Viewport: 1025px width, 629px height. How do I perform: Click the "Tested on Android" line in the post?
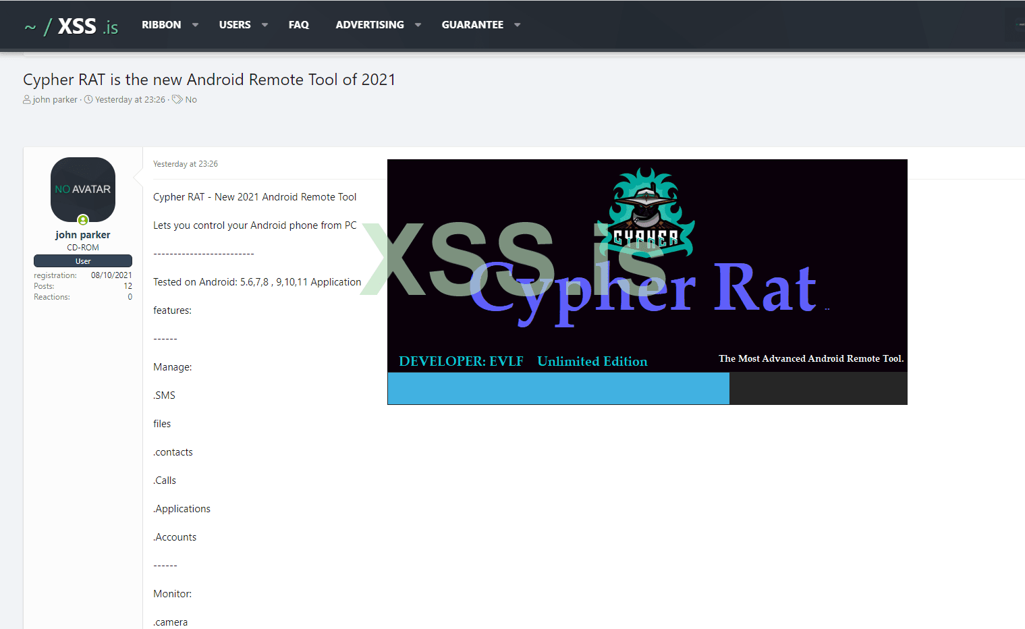tap(257, 282)
